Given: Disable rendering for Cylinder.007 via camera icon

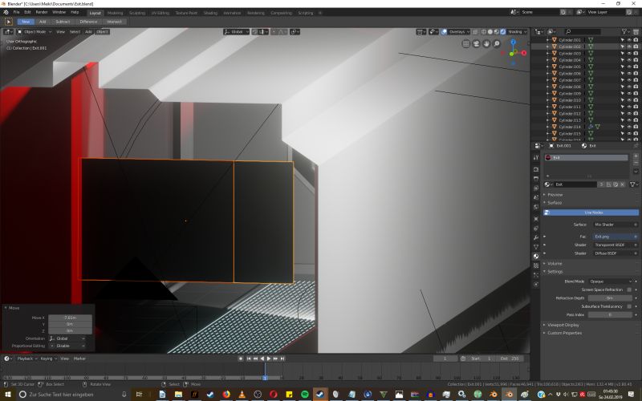Looking at the screenshot, I should tap(636, 80).
